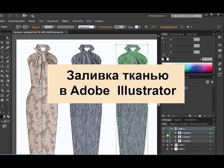
Task: Select the Hand tool
Action: click(2, 100)
